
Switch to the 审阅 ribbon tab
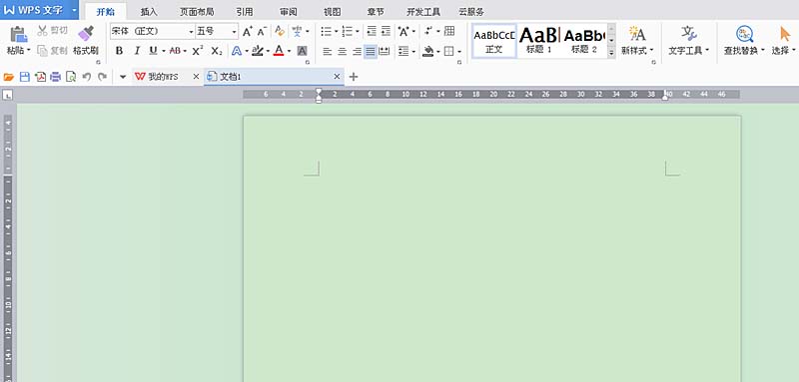click(289, 12)
